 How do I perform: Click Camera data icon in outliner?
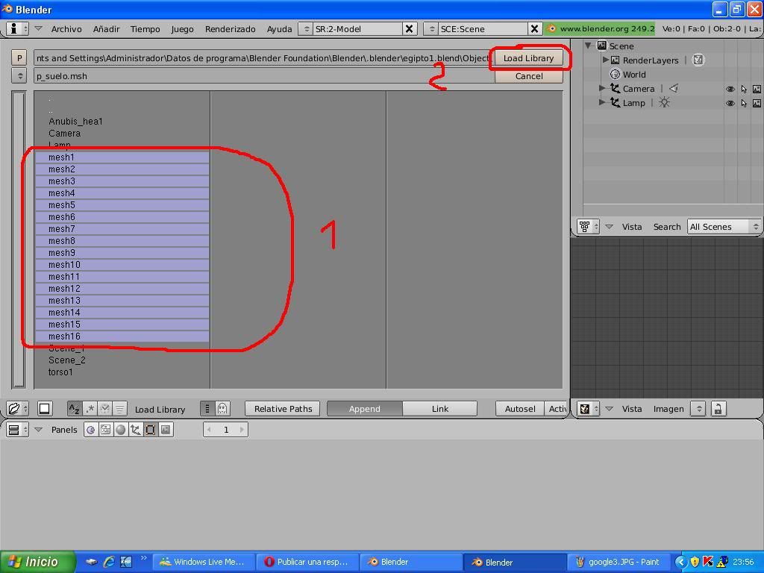[x=674, y=88]
